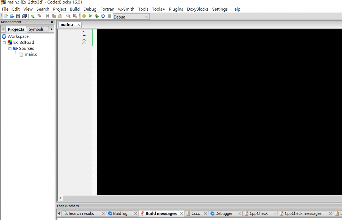Image resolution: width=342 pixels, height=220 pixels.
Task: Open the View menu
Action: coord(28,9)
